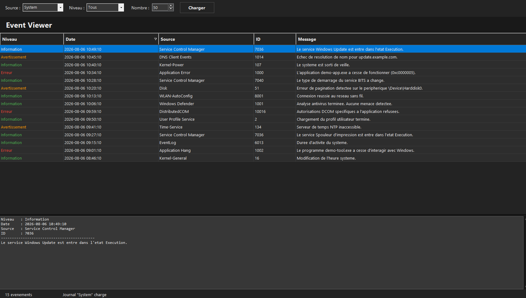Click date 2026-08-06 10:34:10
This screenshot has width=526, height=298.
coord(83,72)
